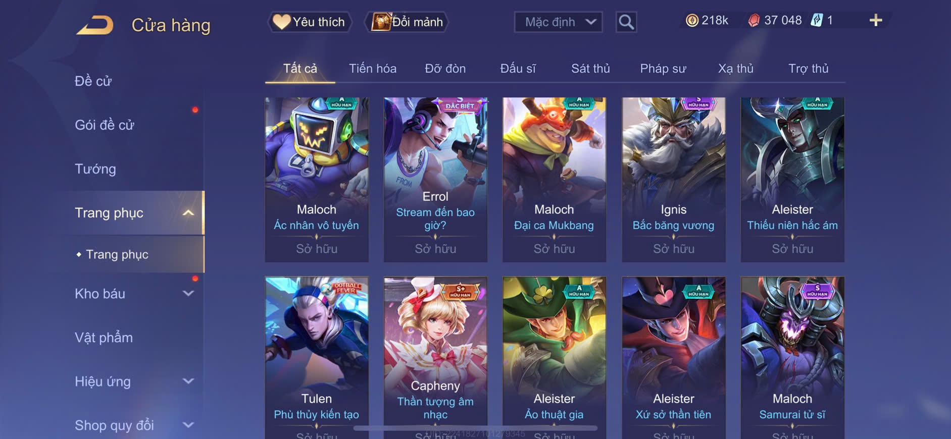Select Ignis Bắc băng vương skin card
Image resolution: width=951 pixels, height=439 pixels.
(x=674, y=180)
